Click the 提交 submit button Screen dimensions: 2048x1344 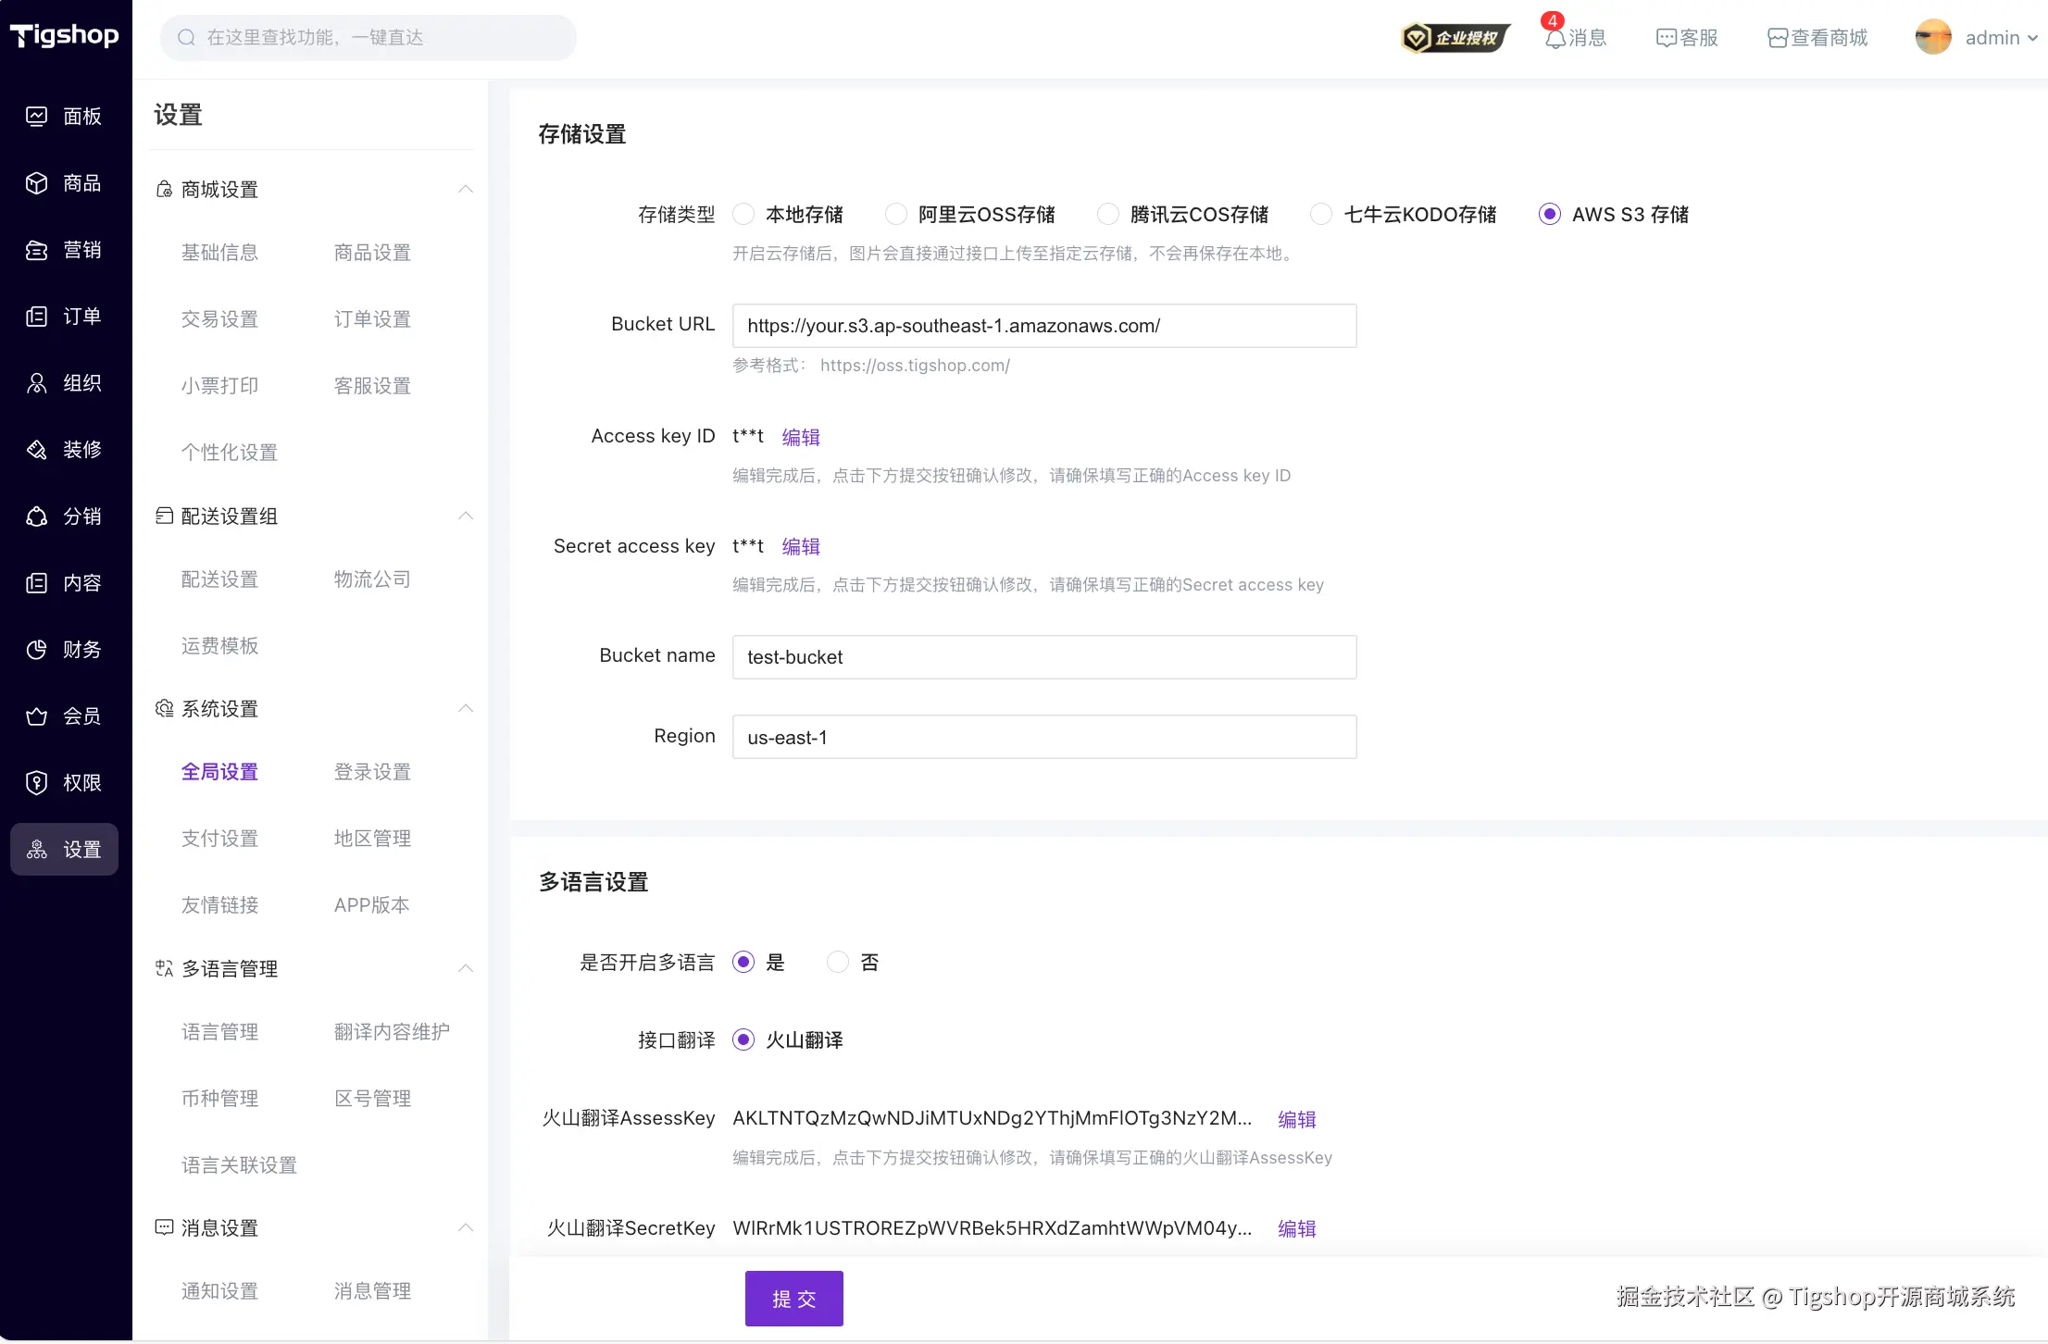click(x=793, y=1299)
